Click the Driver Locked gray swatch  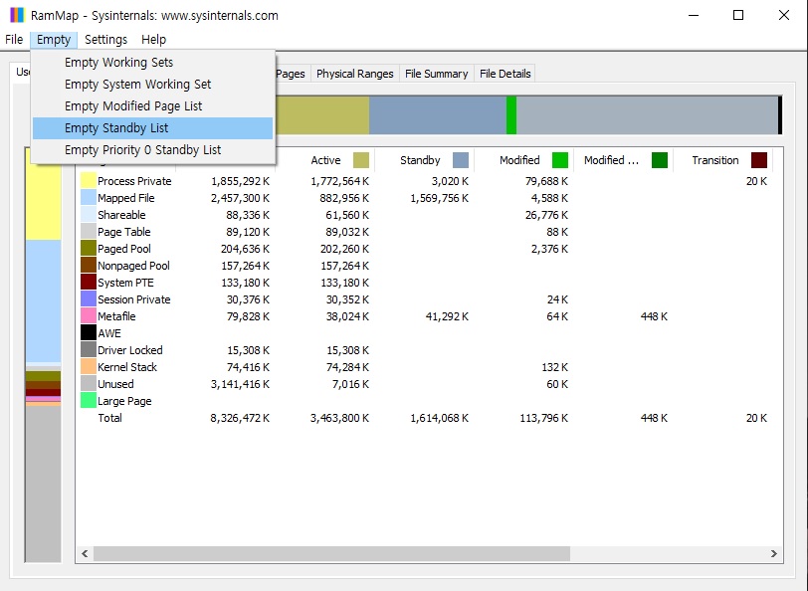tap(89, 350)
